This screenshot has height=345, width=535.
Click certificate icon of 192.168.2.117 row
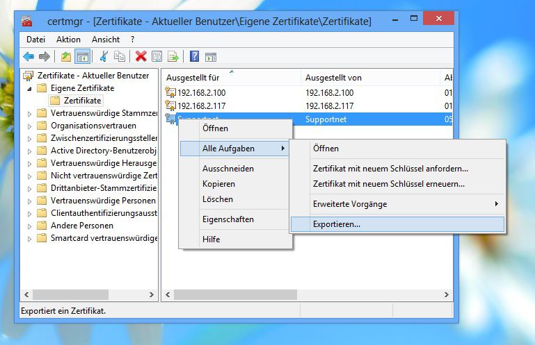click(x=170, y=106)
